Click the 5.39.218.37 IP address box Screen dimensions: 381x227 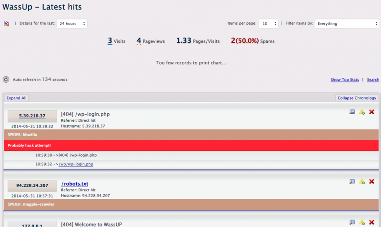(32, 116)
